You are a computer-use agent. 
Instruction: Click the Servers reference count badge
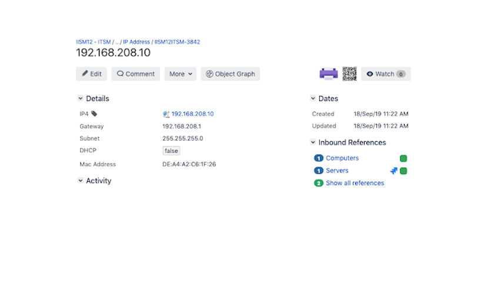(x=319, y=171)
